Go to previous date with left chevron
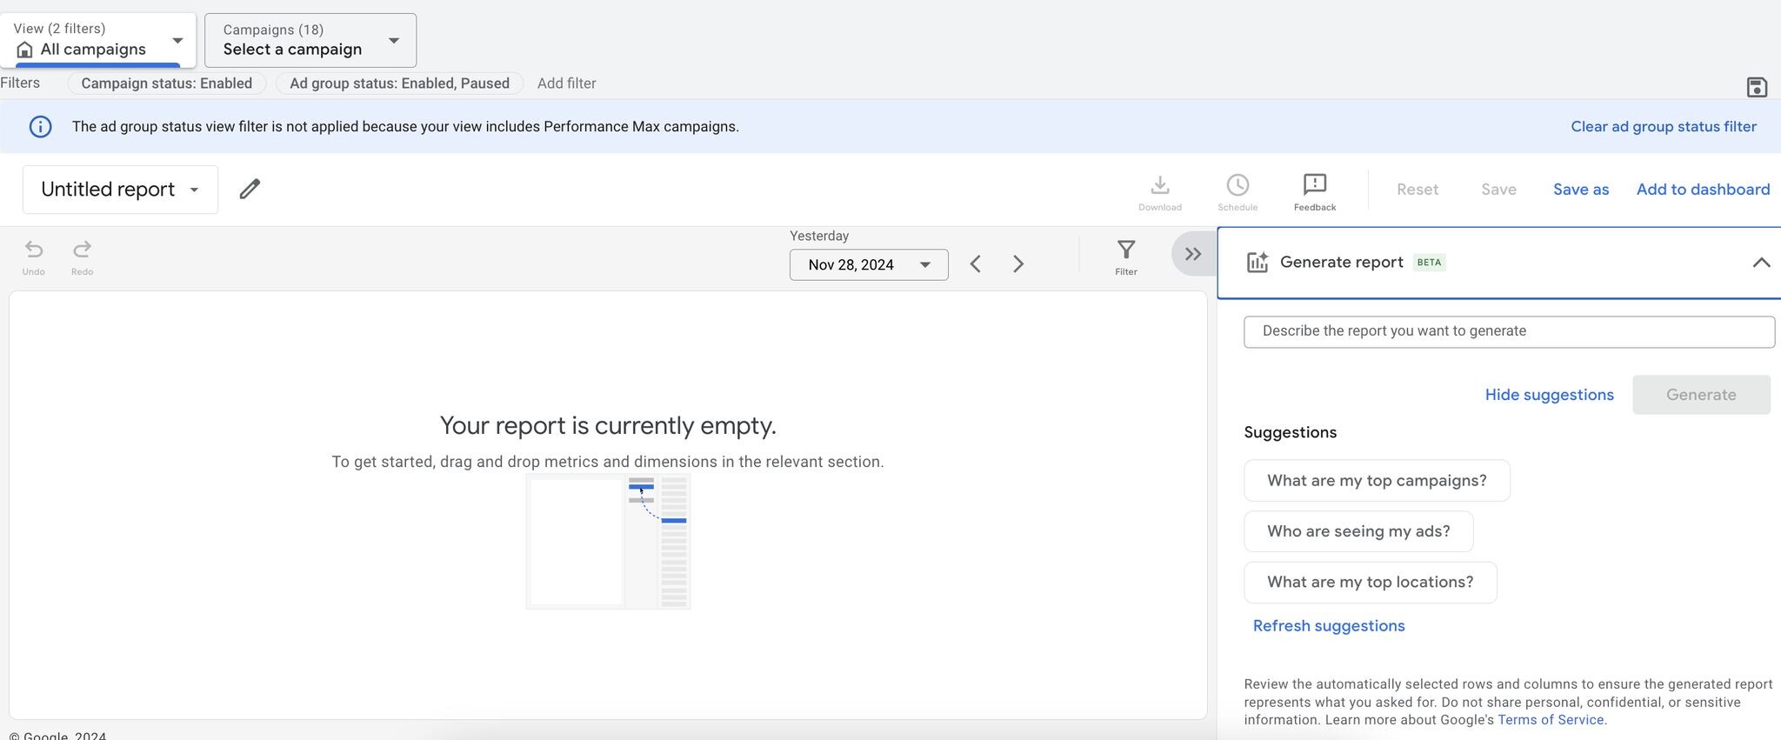 976,264
